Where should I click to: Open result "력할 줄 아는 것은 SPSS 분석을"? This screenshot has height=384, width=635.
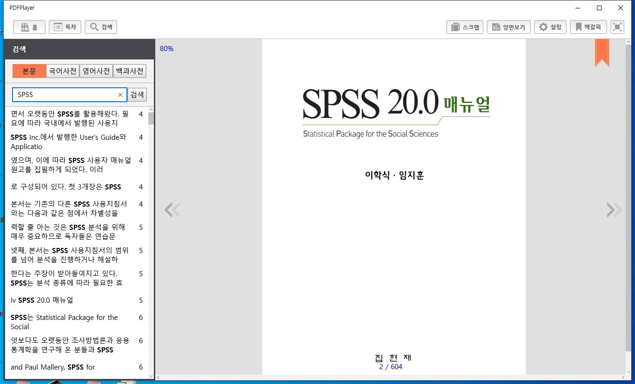pyautogui.click(x=77, y=232)
